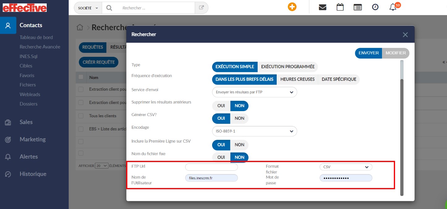The image size is (447, 209).
Task: Set Générer CSV to NON
Action: (239, 118)
